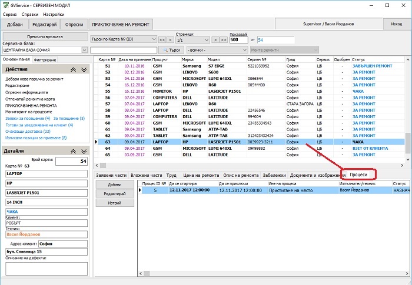Image resolution: width=412 pixels, height=285 pixels.
Task: Open the Моите ремонти dropdown
Action: coord(284,50)
